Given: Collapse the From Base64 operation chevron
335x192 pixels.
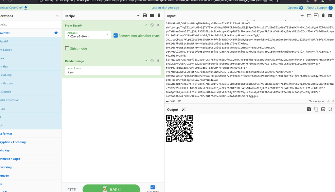Looking at the screenshot, I should 146,25.
